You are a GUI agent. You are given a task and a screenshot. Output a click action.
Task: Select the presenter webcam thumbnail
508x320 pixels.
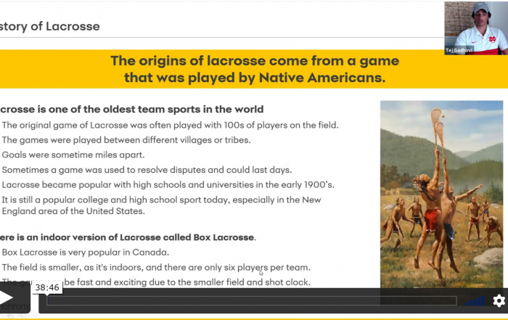coord(475,28)
